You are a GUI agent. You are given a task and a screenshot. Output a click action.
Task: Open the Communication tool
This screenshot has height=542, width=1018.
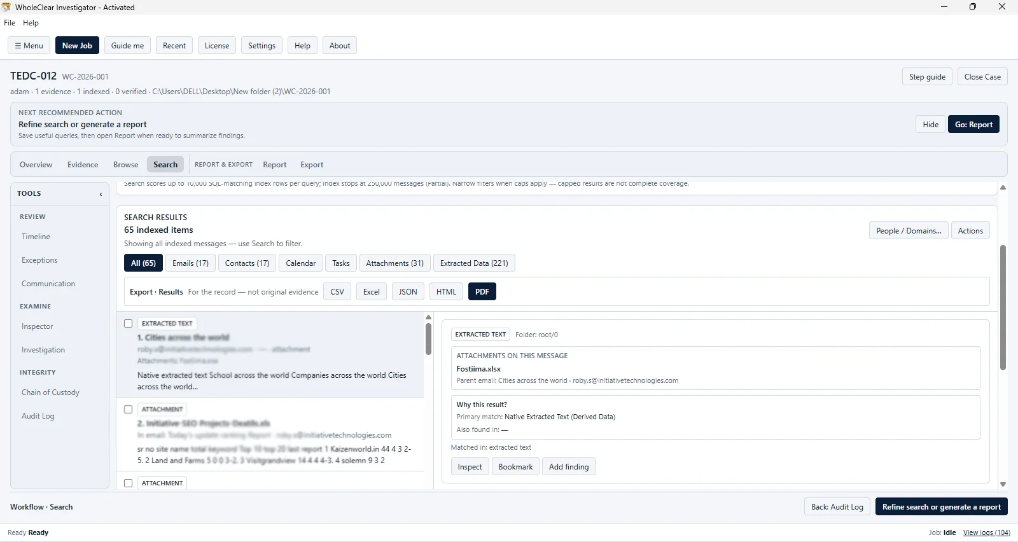[x=48, y=284]
